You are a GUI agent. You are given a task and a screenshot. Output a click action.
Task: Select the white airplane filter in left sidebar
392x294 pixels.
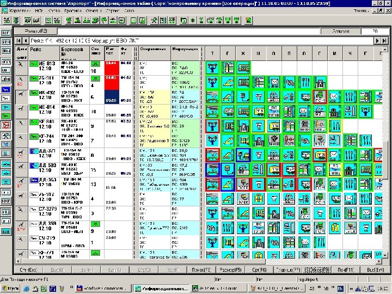[6, 98]
